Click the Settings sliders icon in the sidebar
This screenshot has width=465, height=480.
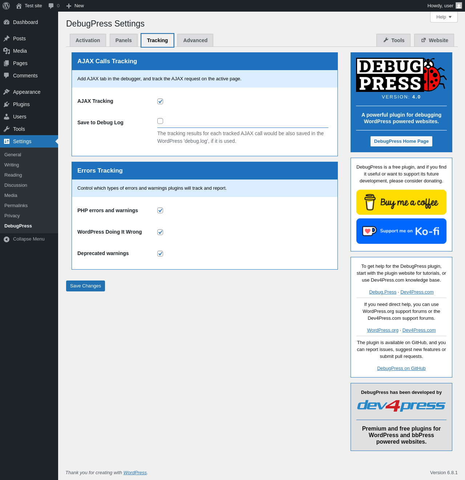pyautogui.click(x=7, y=141)
